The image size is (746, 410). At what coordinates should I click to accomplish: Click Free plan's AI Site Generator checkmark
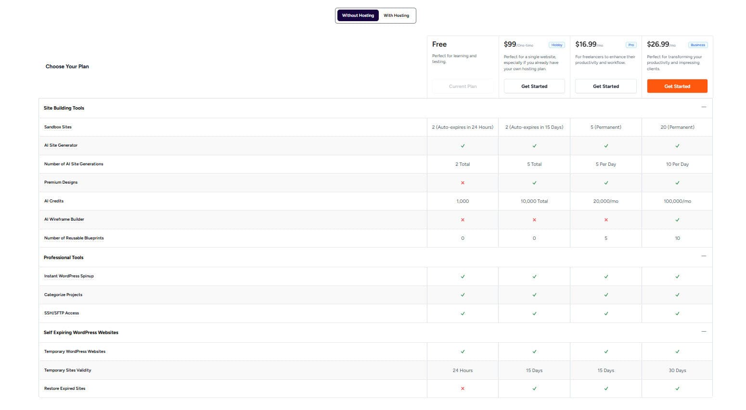click(463, 146)
